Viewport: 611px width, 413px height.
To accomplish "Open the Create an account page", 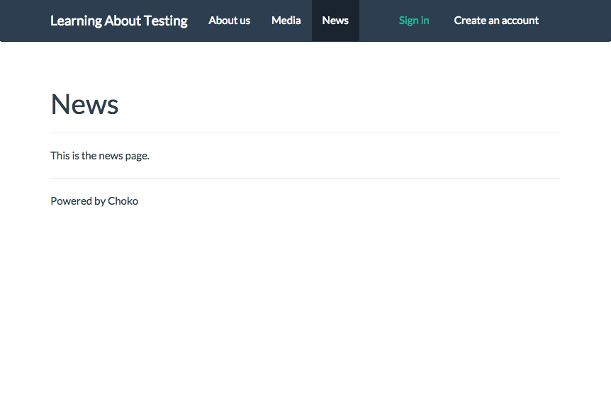I will 496,21.
